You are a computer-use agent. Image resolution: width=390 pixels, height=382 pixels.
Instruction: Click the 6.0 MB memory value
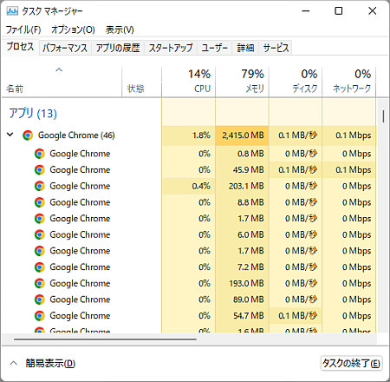click(x=250, y=234)
